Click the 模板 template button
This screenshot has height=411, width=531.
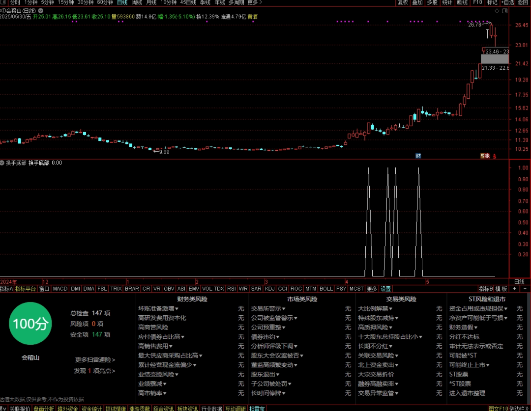pos(501,289)
